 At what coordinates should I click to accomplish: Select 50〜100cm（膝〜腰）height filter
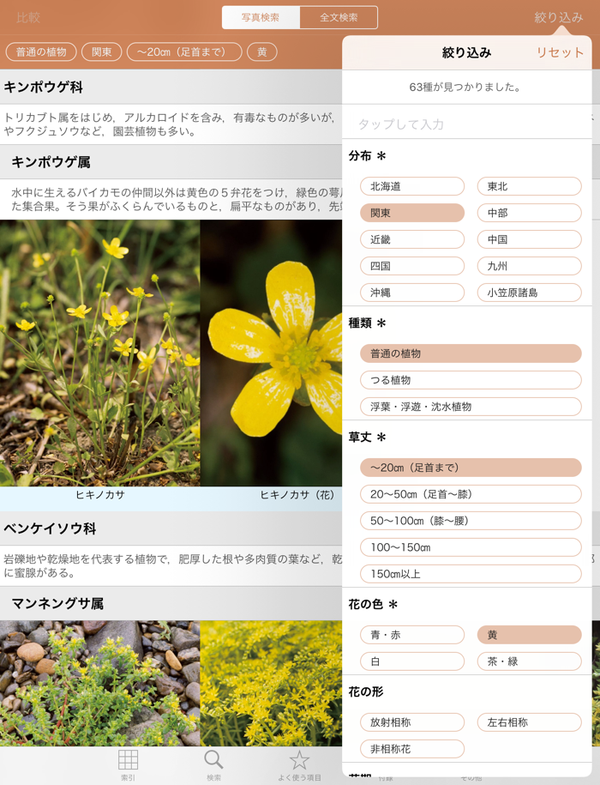coord(471,521)
